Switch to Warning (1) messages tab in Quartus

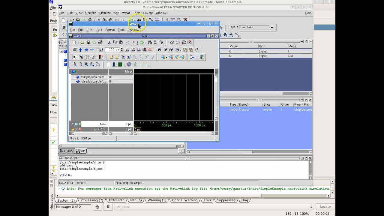[x=157, y=200]
